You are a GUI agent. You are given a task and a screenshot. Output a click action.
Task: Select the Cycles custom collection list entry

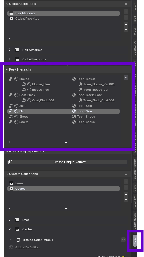click(x=63, y=189)
